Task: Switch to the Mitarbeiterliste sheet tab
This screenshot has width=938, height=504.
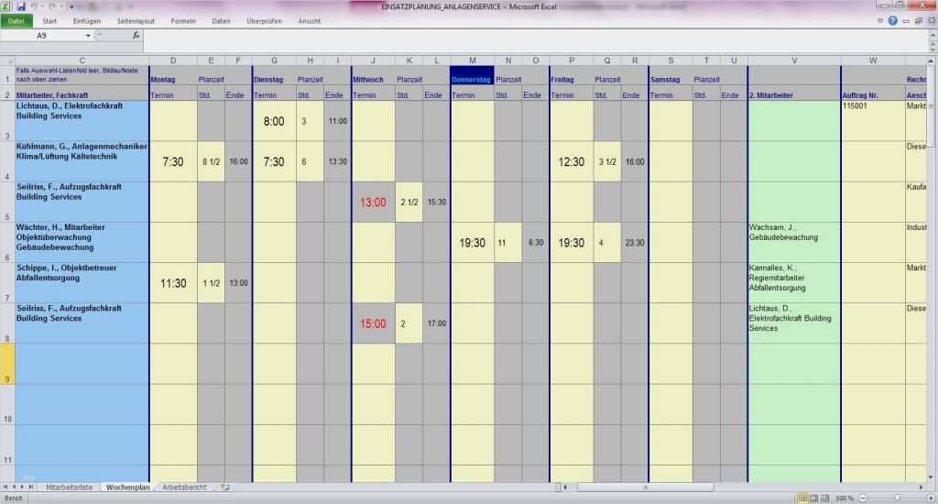Action: (x=70, y=488)
